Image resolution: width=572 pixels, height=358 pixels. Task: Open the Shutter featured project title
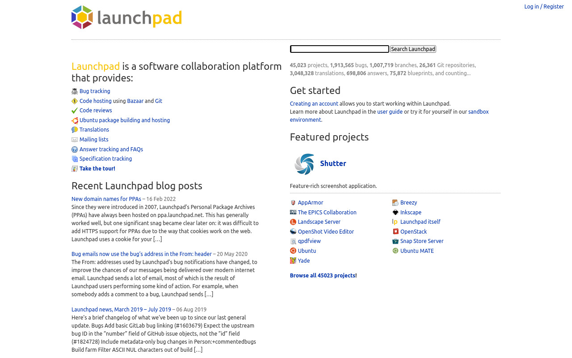(333, 163)
